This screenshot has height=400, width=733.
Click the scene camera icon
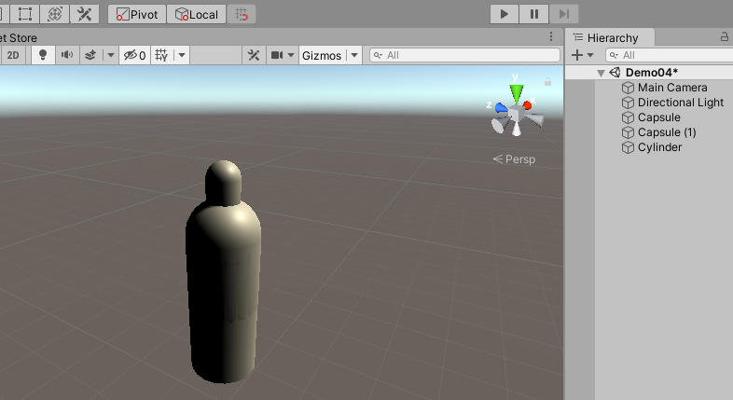coord(277,55)
